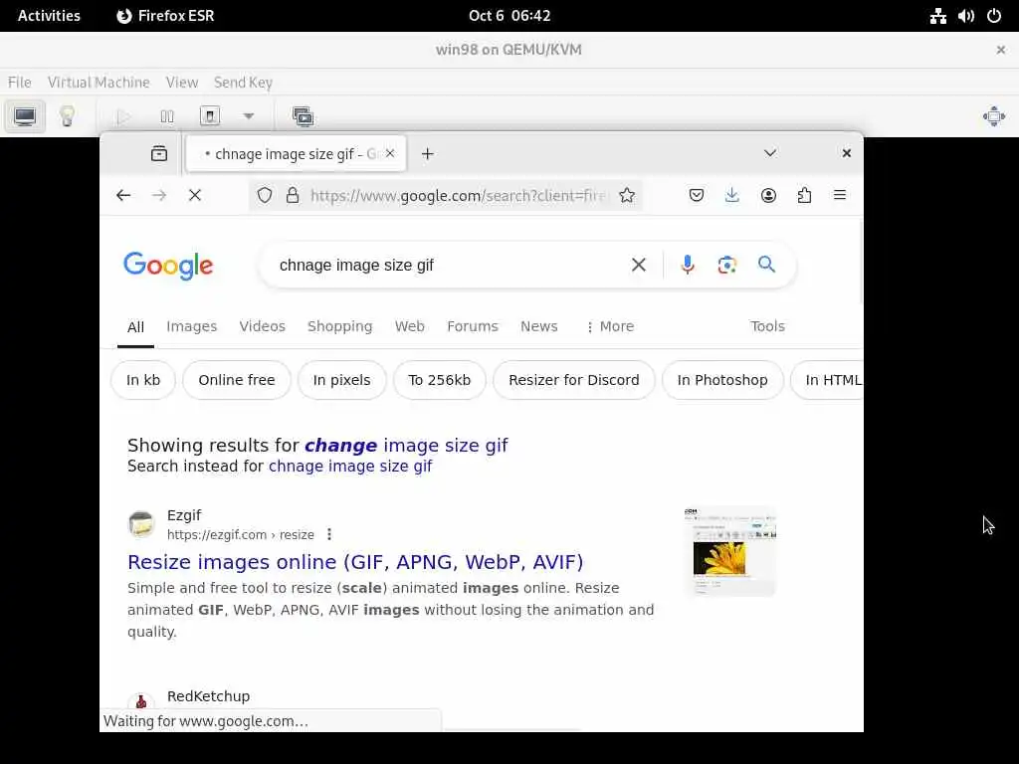Select the 'In pixels' suggestion chip
Viewport: 1019px width, 764px height.
(x=342, y=380)
